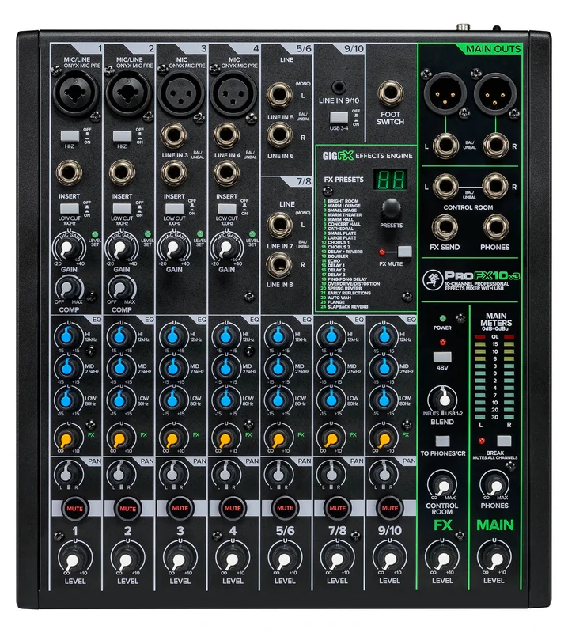This screenshot has height=633, width=568.
Task: Click the FX PRESETS number display
Action: pyautogui.click(x=390, y=179)
